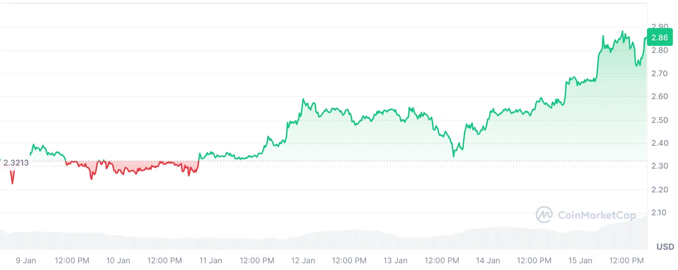Click the 2.40 price axis label
Screen dimensions: 678x270
pos(660,143)
